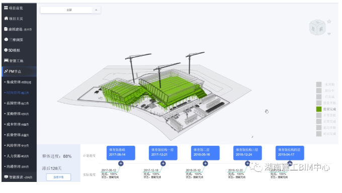Toggle the 提前开始 legend swatch
The image size is (342, 193).
click(319, 103)
